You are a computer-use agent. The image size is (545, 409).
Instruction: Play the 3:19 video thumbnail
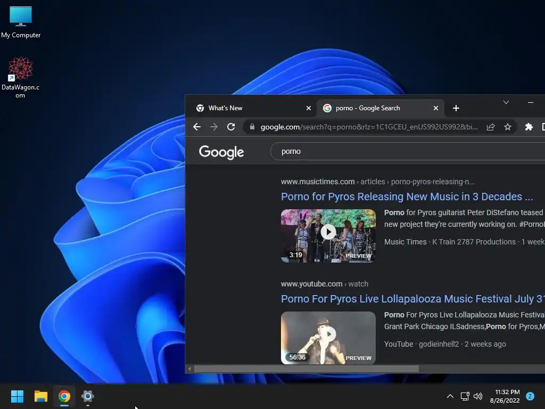point(328,235)
